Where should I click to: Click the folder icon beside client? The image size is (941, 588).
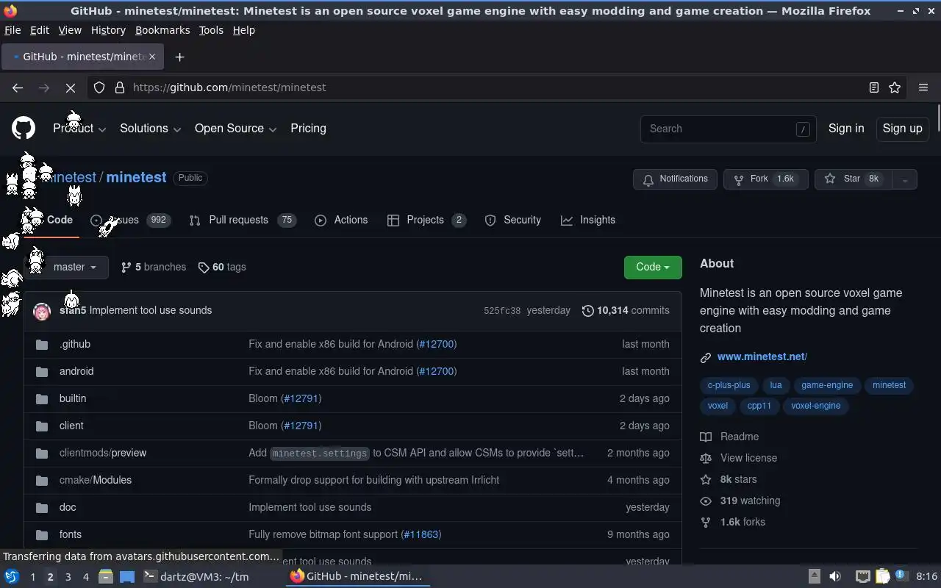click(x=42, y=426)
